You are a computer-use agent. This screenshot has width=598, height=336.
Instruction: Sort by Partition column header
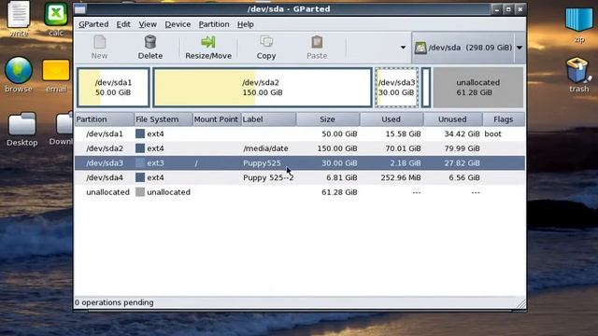coord(105,119)
